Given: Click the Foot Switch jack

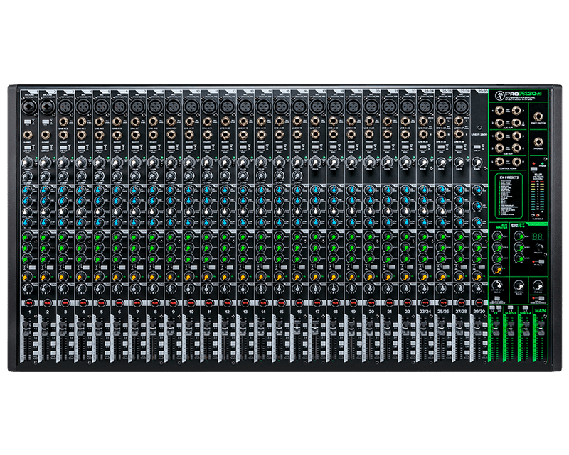Looking at the screenshot, I should [x=538, y=116].
